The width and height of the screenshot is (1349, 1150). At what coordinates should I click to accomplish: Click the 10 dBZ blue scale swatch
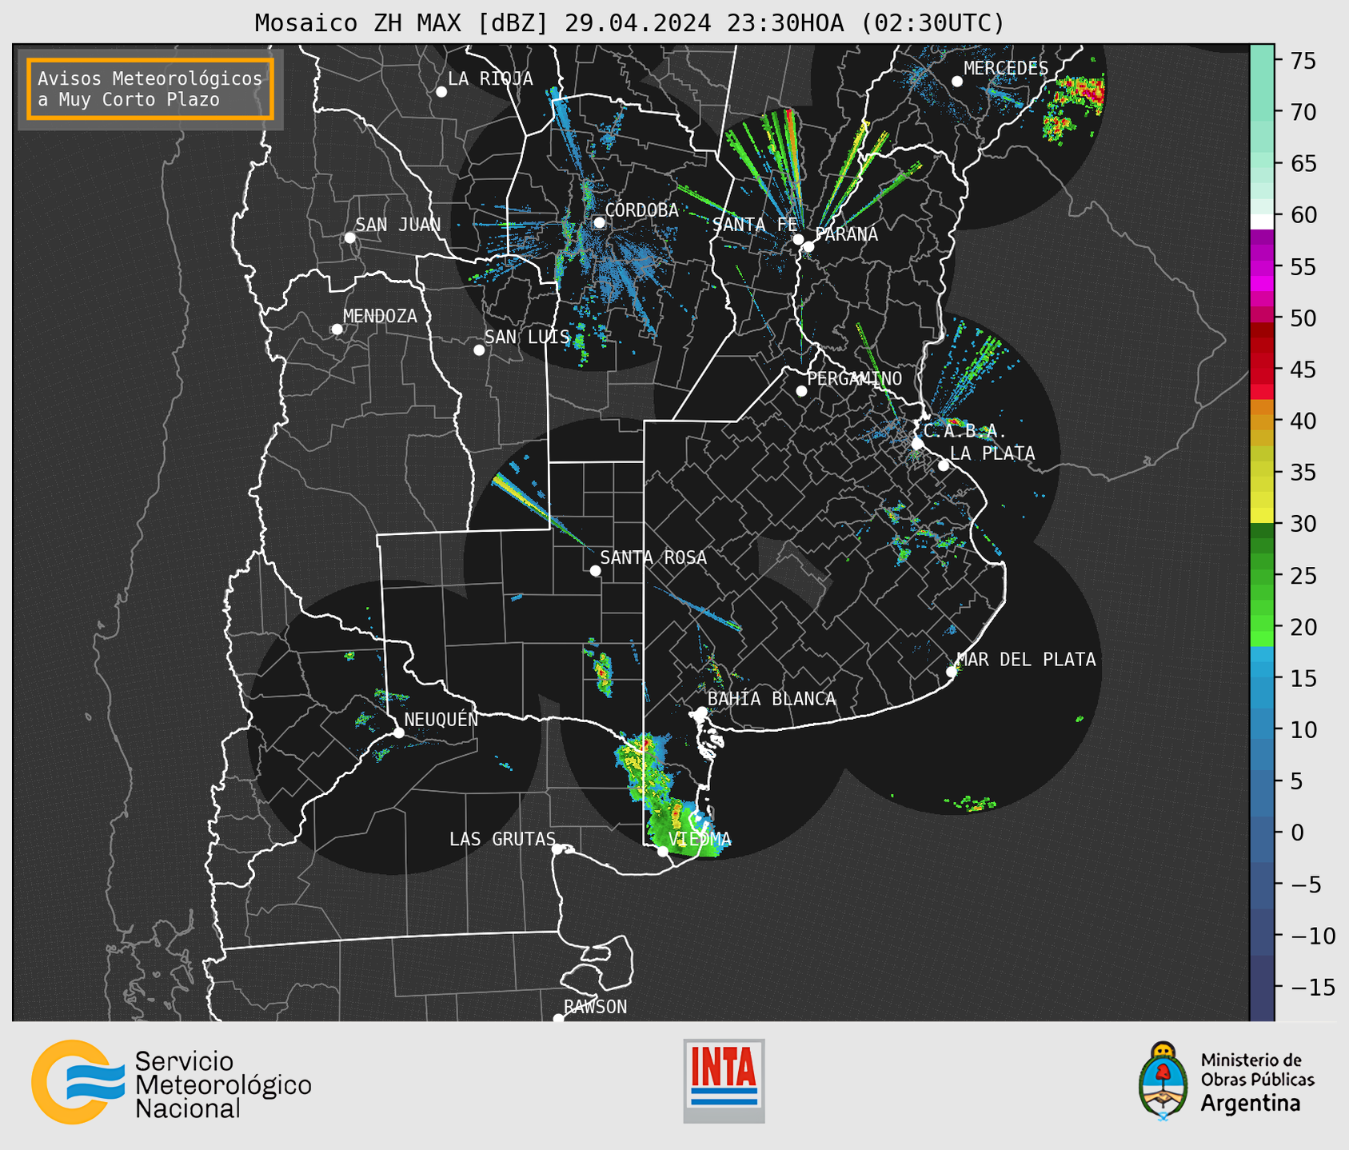point(1262,730)
